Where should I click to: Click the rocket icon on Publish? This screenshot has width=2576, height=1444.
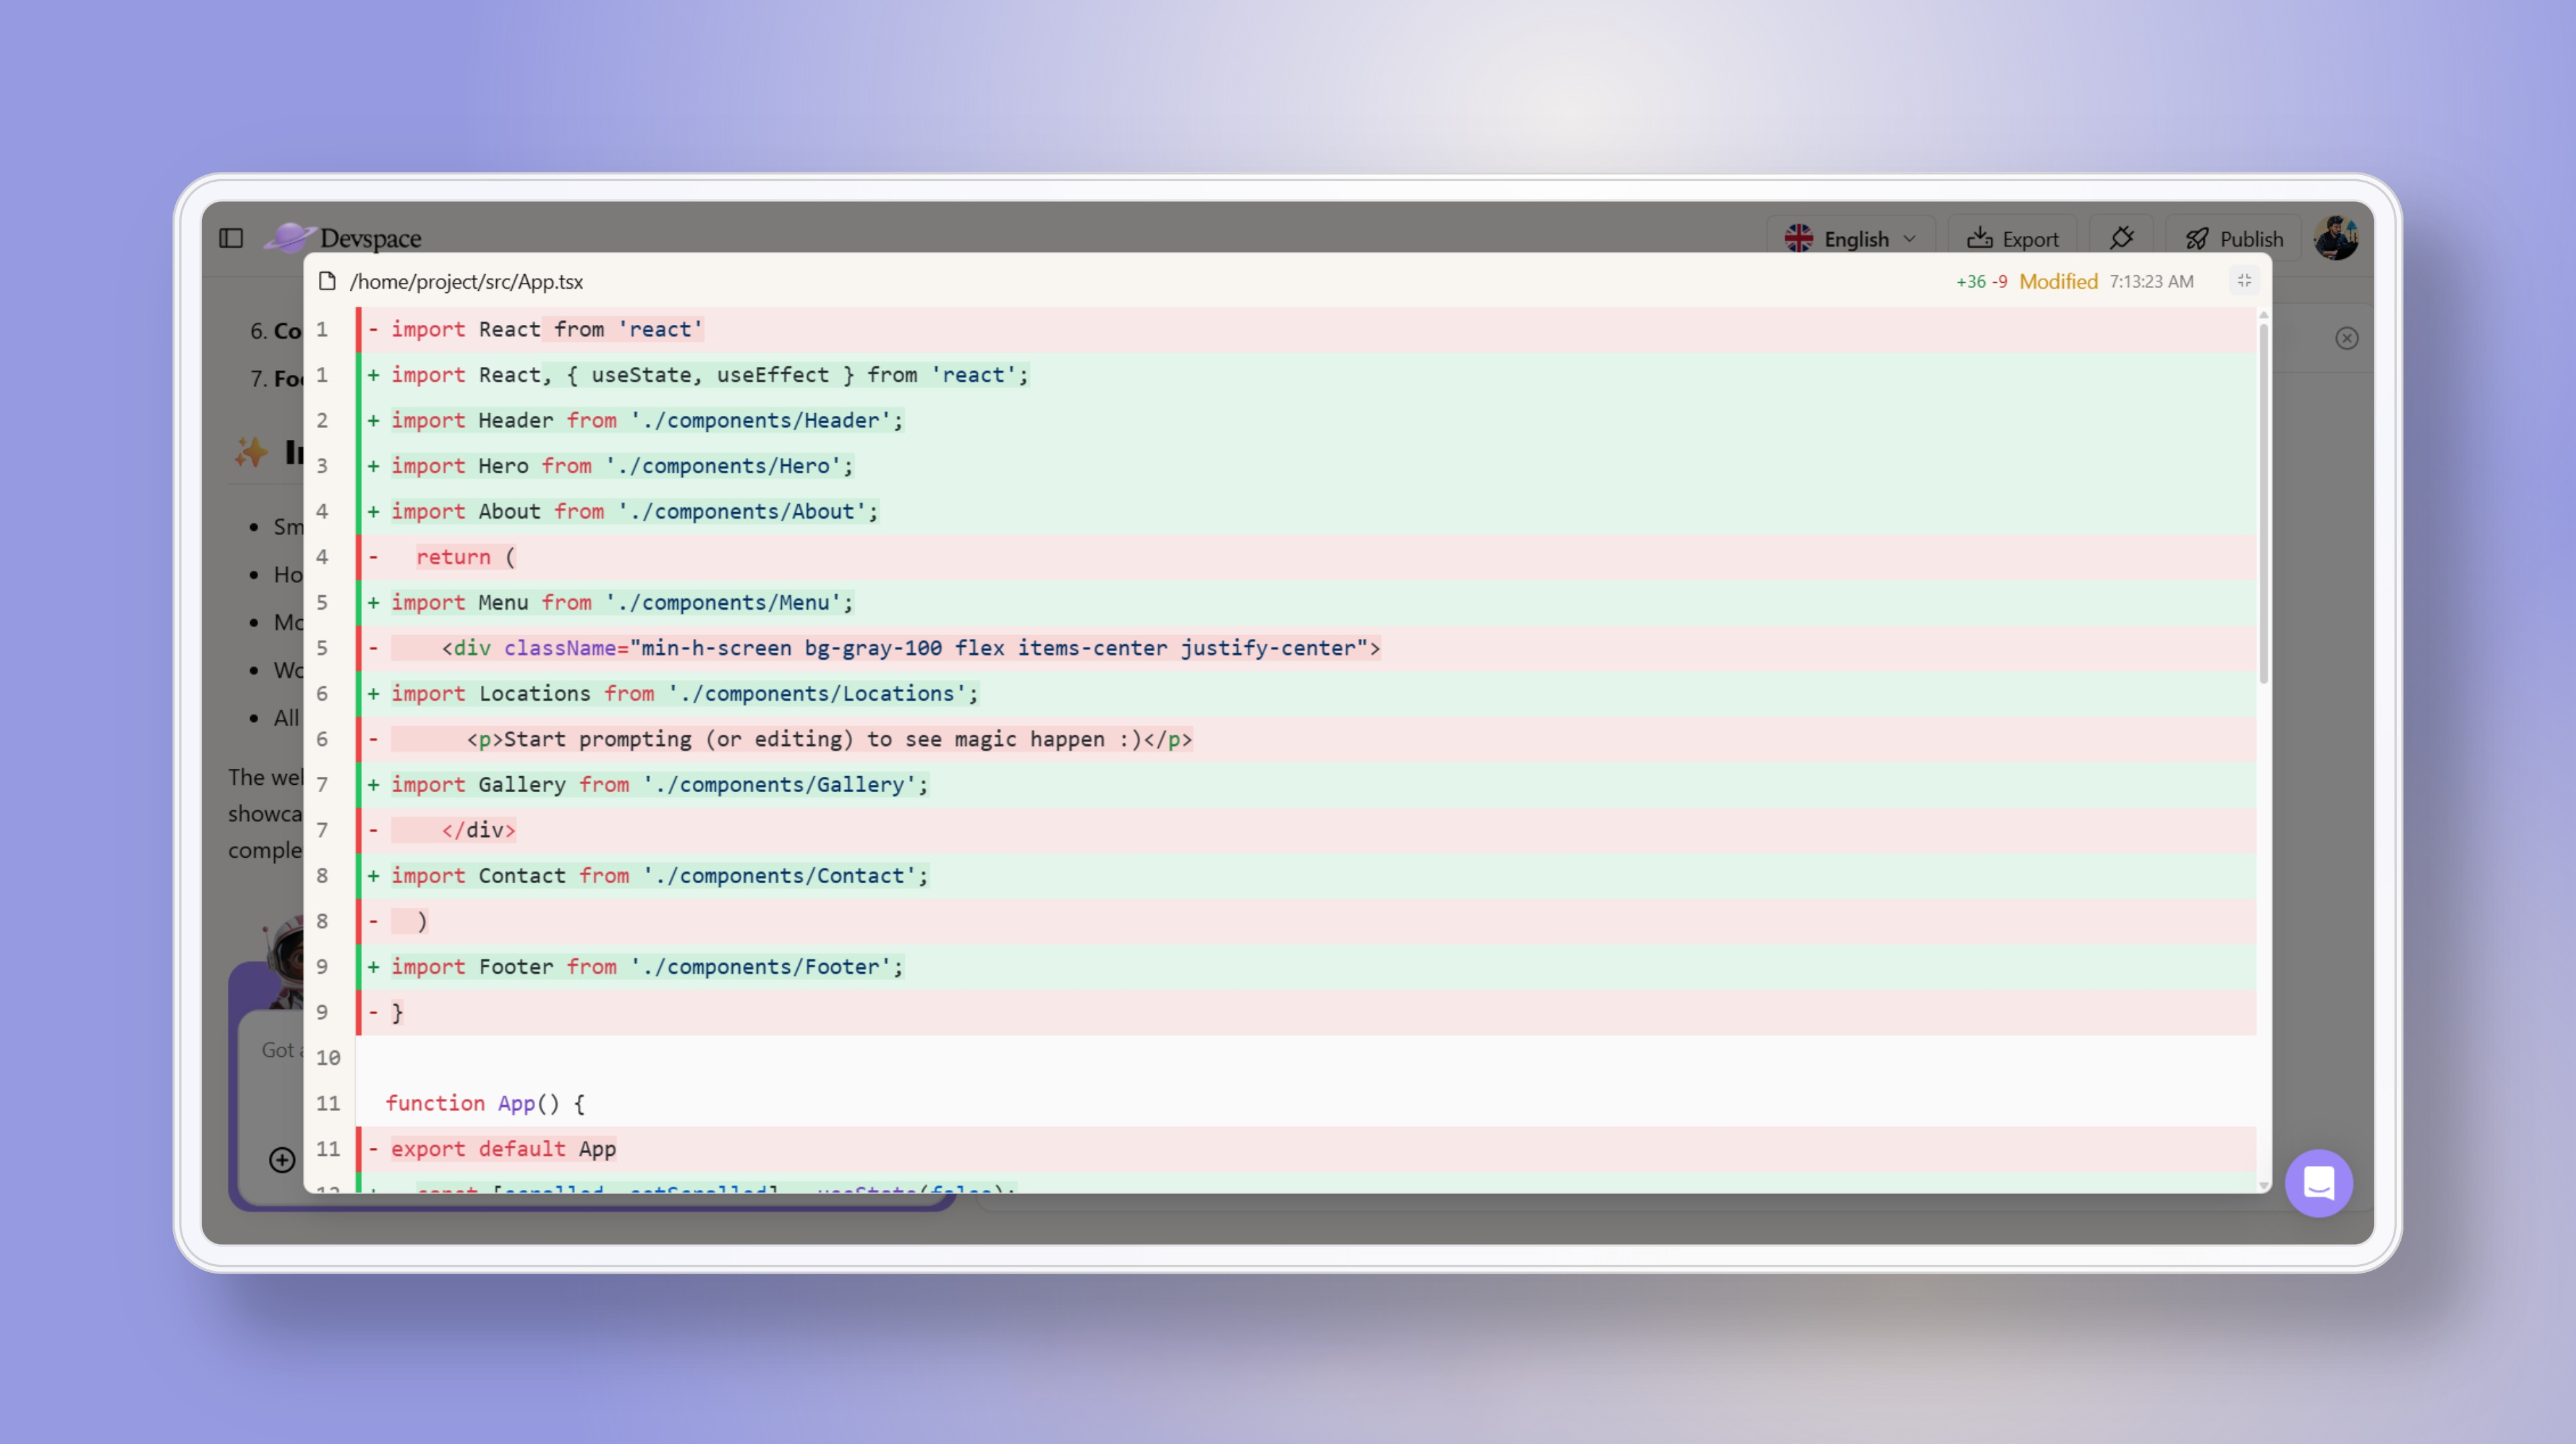point(2199,238)
